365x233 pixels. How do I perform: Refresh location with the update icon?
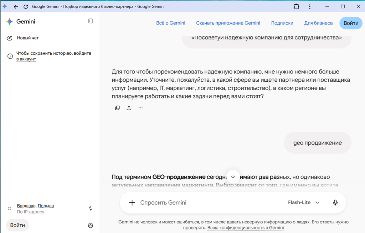pos(91,208)
